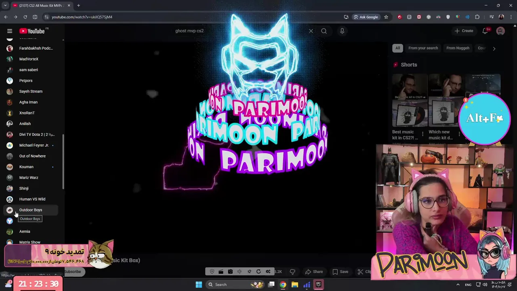Open the Windows Start menu
Screen dimensions: 517x291
coord(199,285)
